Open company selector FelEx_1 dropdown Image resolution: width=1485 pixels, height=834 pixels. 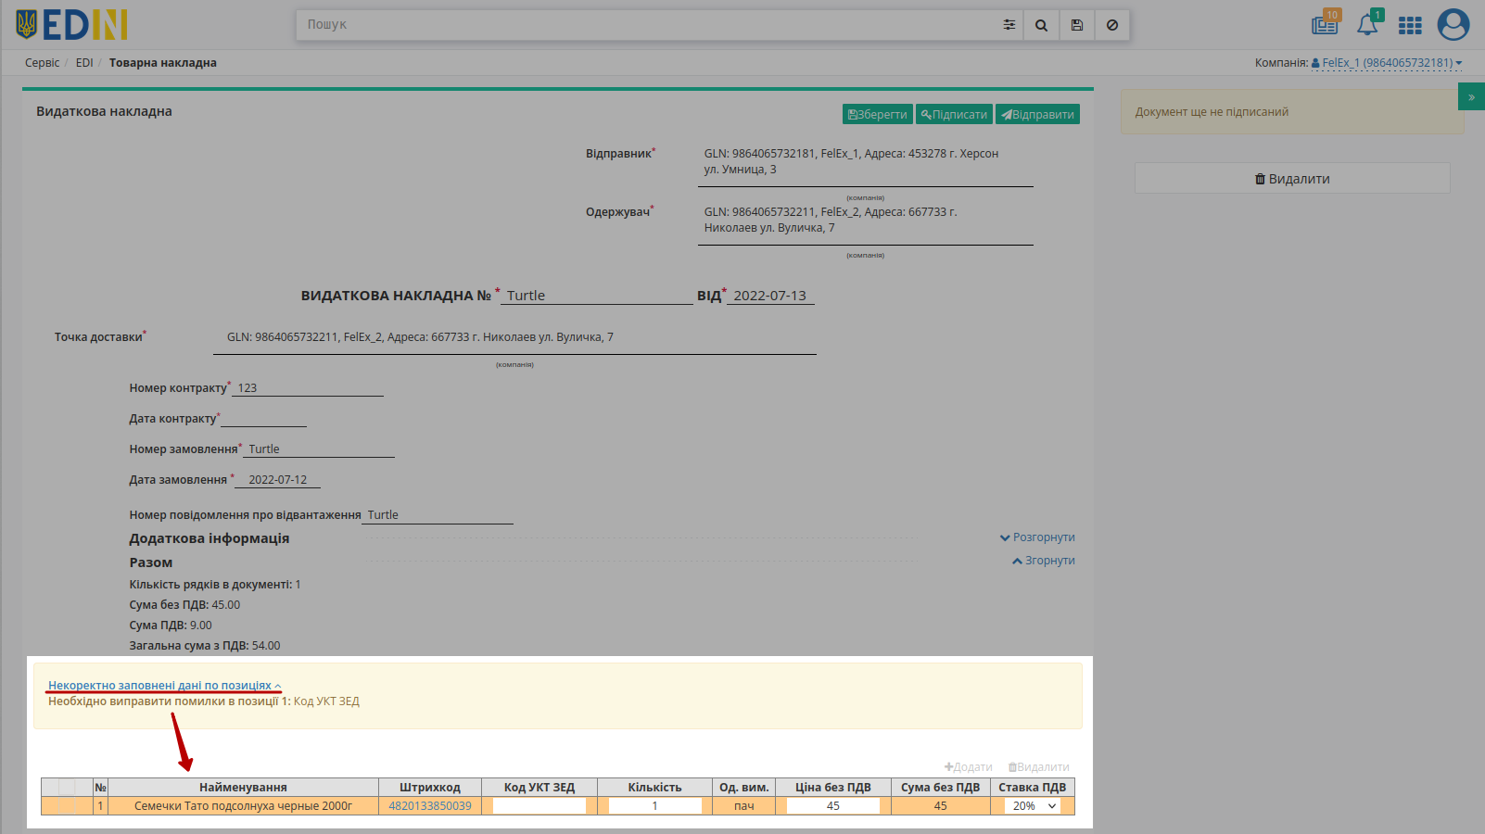click(1387, 63)
